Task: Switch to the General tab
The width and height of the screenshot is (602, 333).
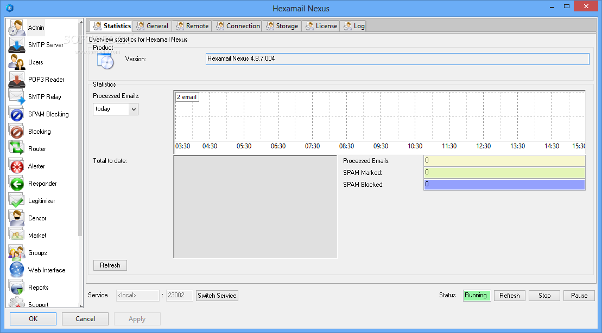Action: (153, 26)
